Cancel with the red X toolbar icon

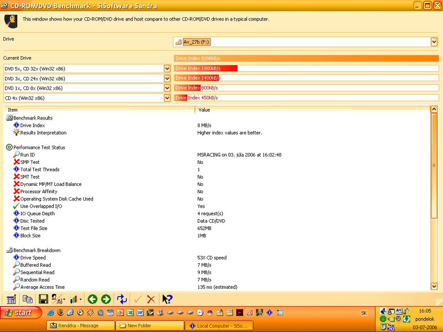click(x=151, y=299)
